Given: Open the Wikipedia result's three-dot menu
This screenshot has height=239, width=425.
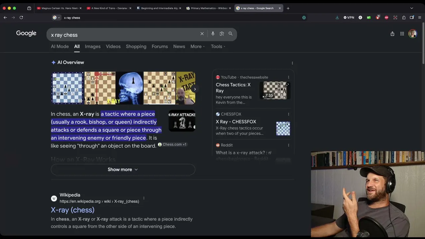Looking at the screenshot, I should (x=144, y=198).
